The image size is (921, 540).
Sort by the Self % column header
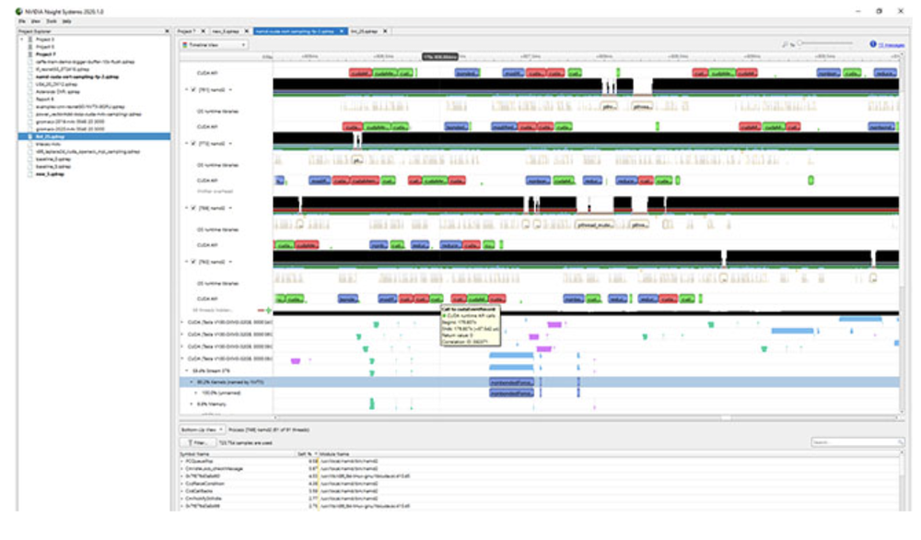click(306, 453)
